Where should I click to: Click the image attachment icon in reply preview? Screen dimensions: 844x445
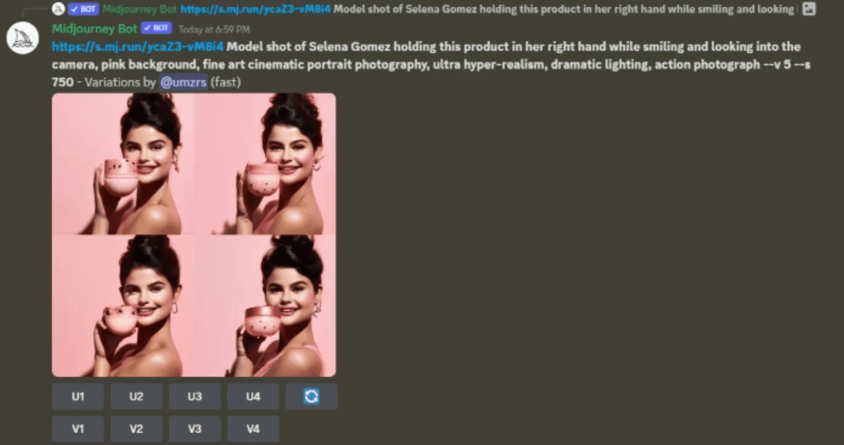point(809,9)
